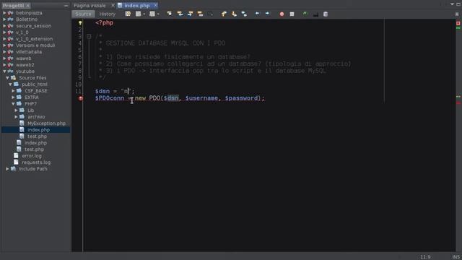Click the editor Back navigation icon
This screenshot has width=462, height=260.
[138, 14]
